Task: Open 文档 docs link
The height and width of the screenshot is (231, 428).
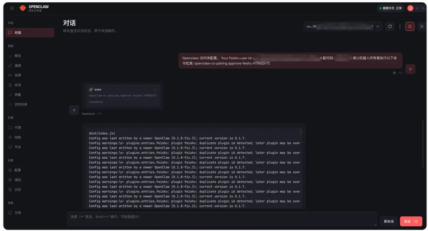Action: pos(30,212)
